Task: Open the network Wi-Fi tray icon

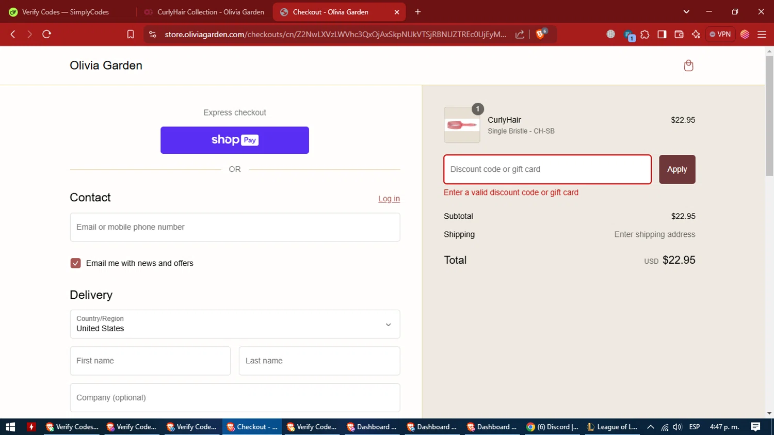Action: pos(665,427)
